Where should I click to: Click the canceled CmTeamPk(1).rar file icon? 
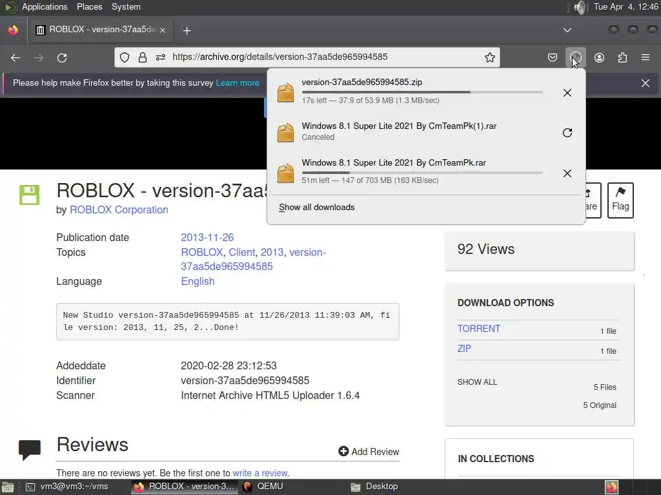tap(285, 133)
